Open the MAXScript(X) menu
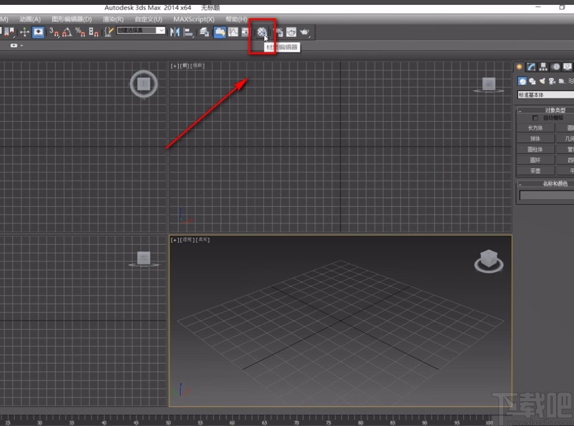Image resolution: width=574 pixels, height=426 pixels. (194, 19)
